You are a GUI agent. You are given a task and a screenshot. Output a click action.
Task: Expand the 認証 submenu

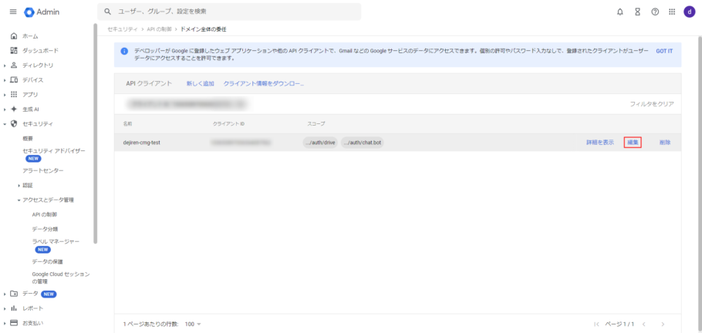(x=19, y=185)
